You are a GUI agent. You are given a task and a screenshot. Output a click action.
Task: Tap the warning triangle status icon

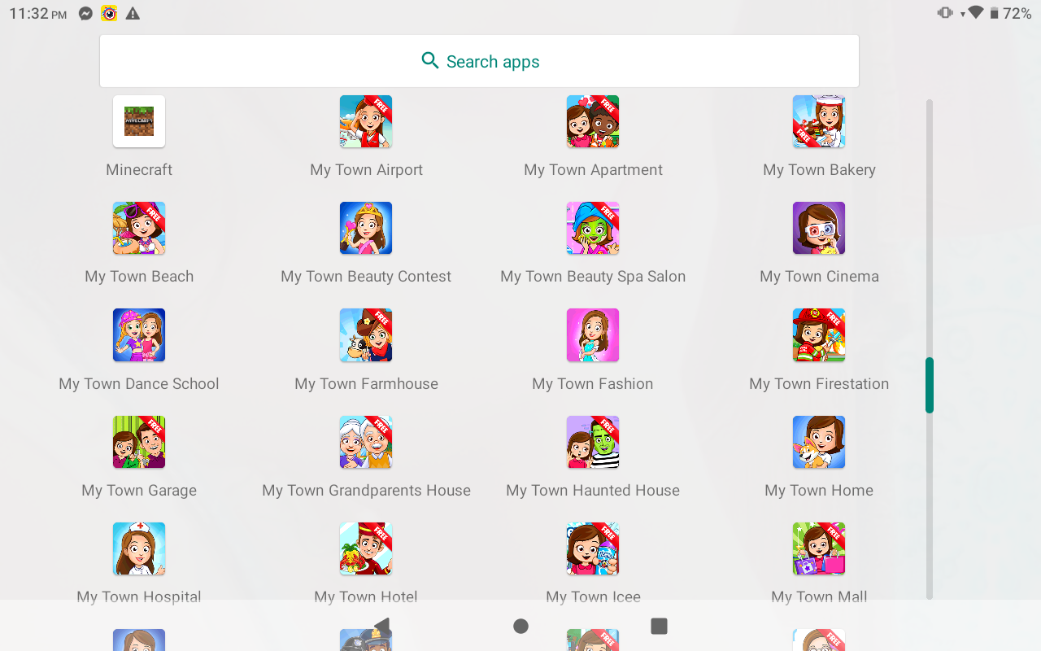coord(133,14)
